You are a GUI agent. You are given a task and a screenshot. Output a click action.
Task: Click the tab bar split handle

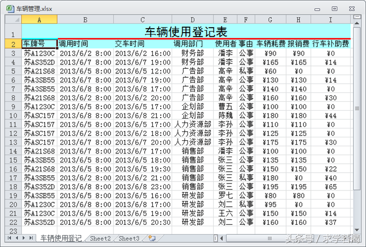[x=216, y=238]
